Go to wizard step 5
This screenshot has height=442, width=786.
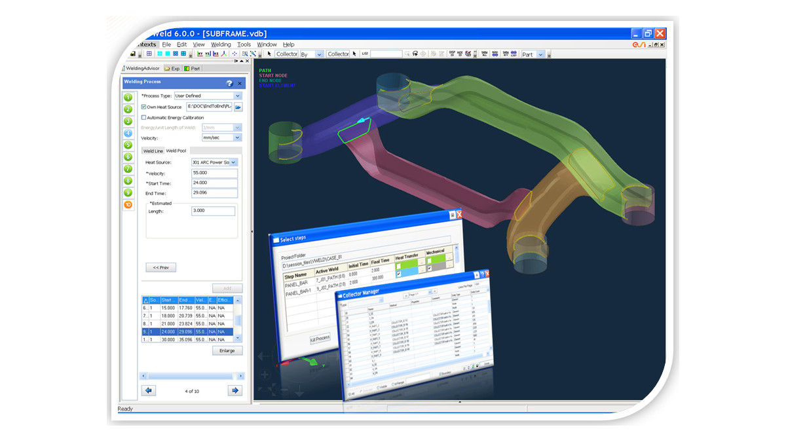(x=128, y=145)
